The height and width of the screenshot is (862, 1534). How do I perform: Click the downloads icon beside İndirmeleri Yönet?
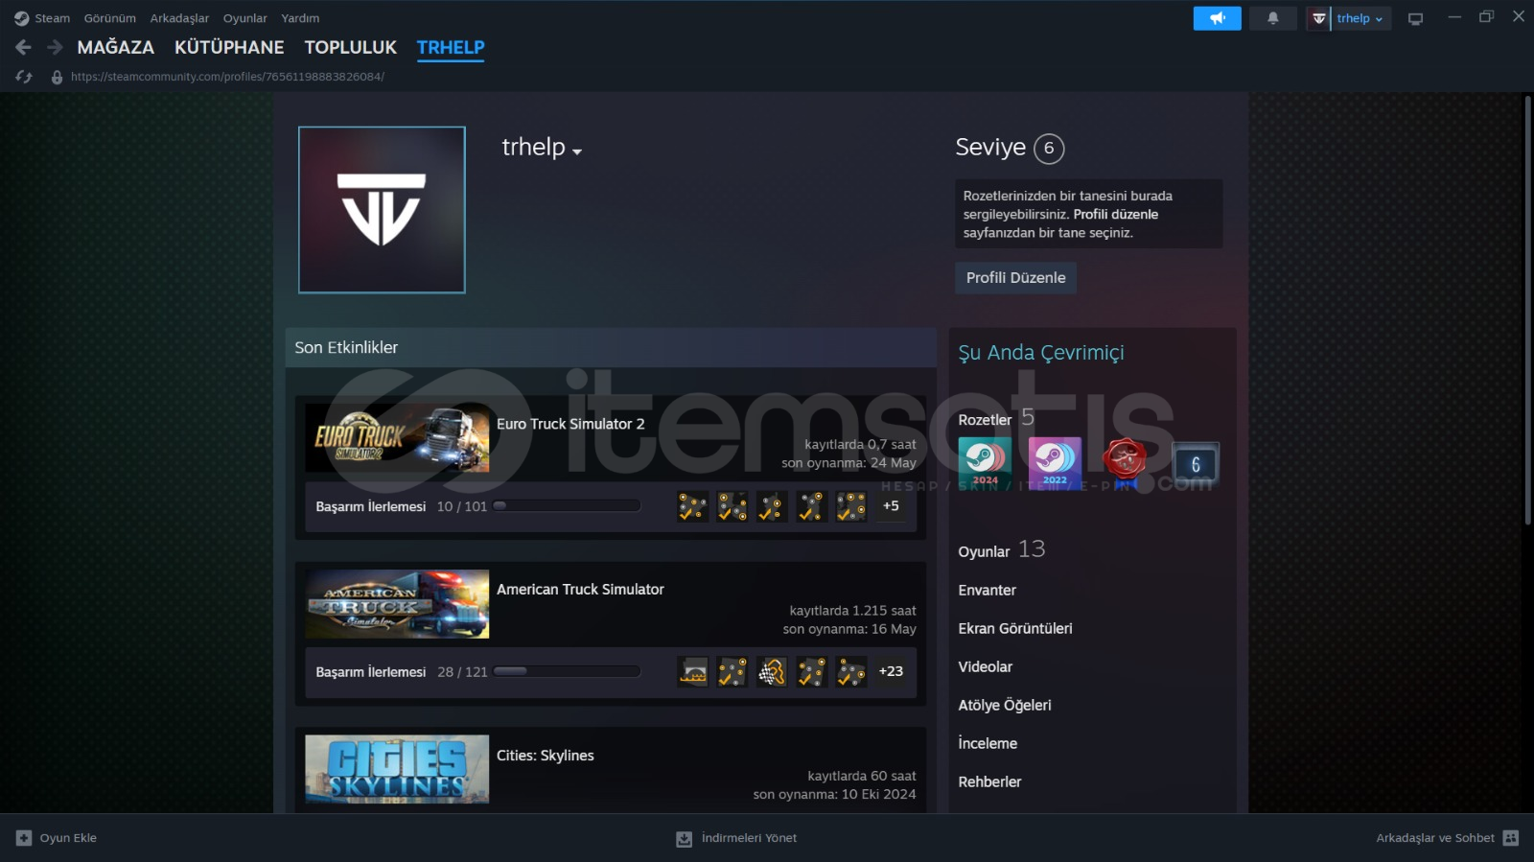pos(684,839)
